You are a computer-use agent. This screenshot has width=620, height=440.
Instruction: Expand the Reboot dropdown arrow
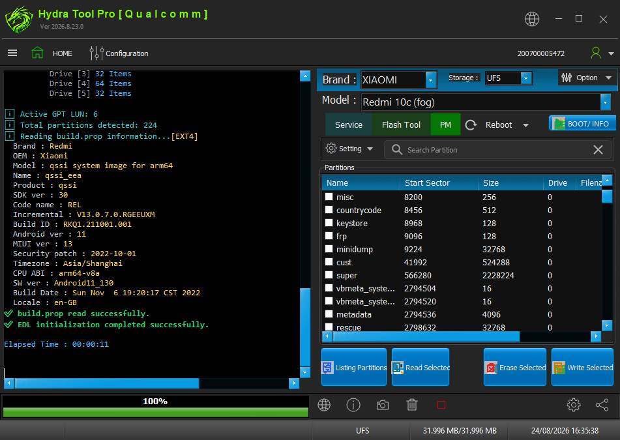click(x=525, y=125)
